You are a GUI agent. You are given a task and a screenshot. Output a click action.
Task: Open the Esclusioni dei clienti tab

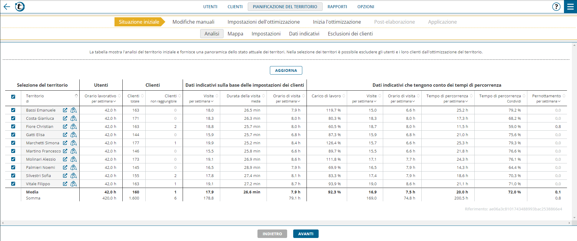(x=350, y=34)
